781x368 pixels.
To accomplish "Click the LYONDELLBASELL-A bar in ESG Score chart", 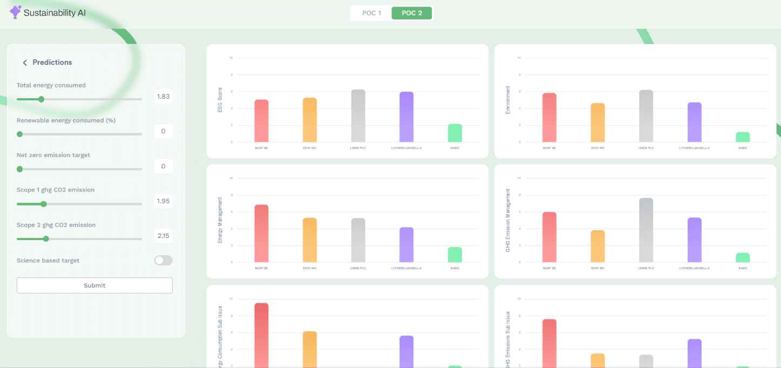I will click(x=406, y=117).
